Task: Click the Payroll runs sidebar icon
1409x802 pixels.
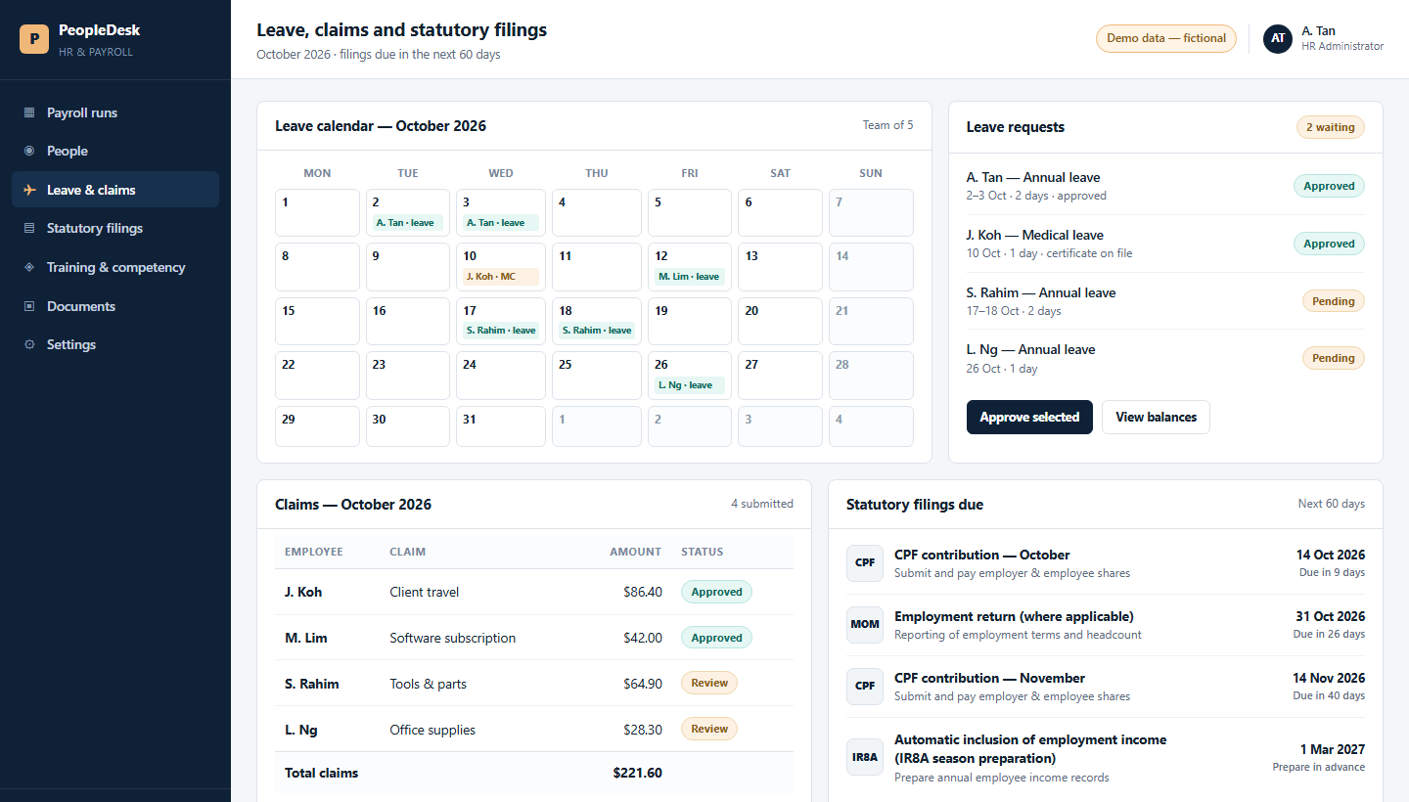Action: (29, 112)
